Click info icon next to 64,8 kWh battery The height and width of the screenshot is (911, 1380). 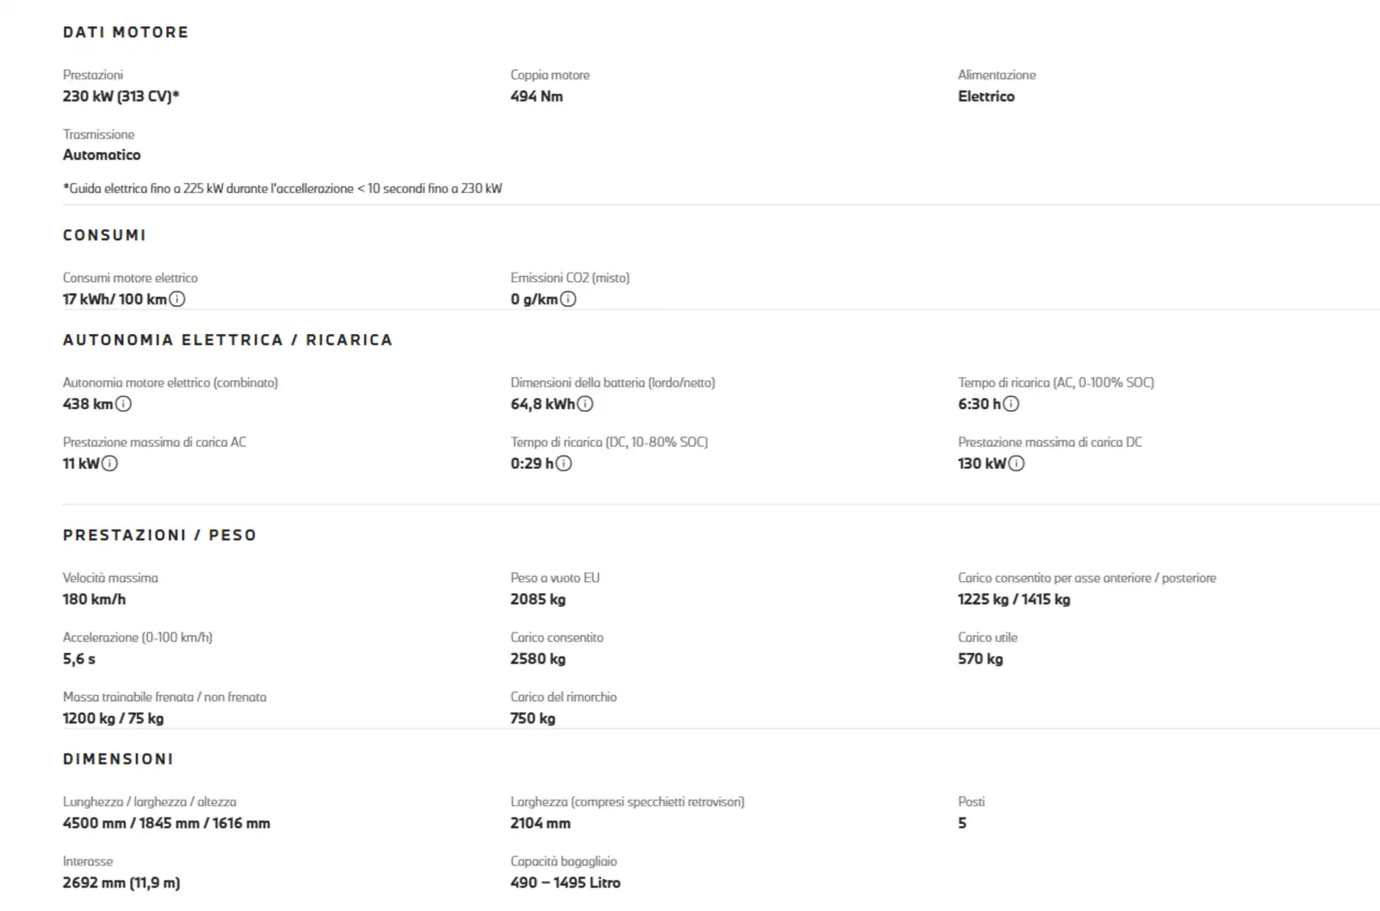click(585, 404)
